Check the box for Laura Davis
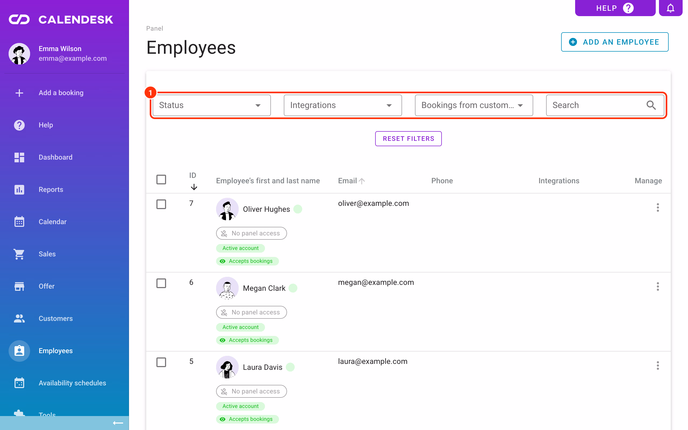The width and height of the screenshot is (688, 430). (x=161, y=362)
